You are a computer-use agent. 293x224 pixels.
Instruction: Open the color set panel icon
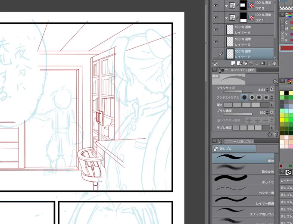[289, 81]
